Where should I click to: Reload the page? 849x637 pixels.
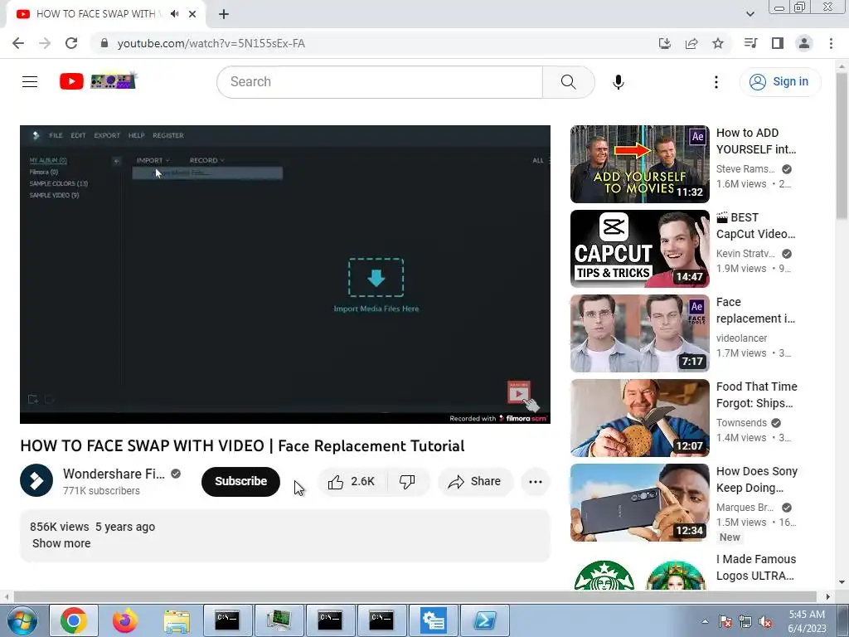tap(71, 43)
